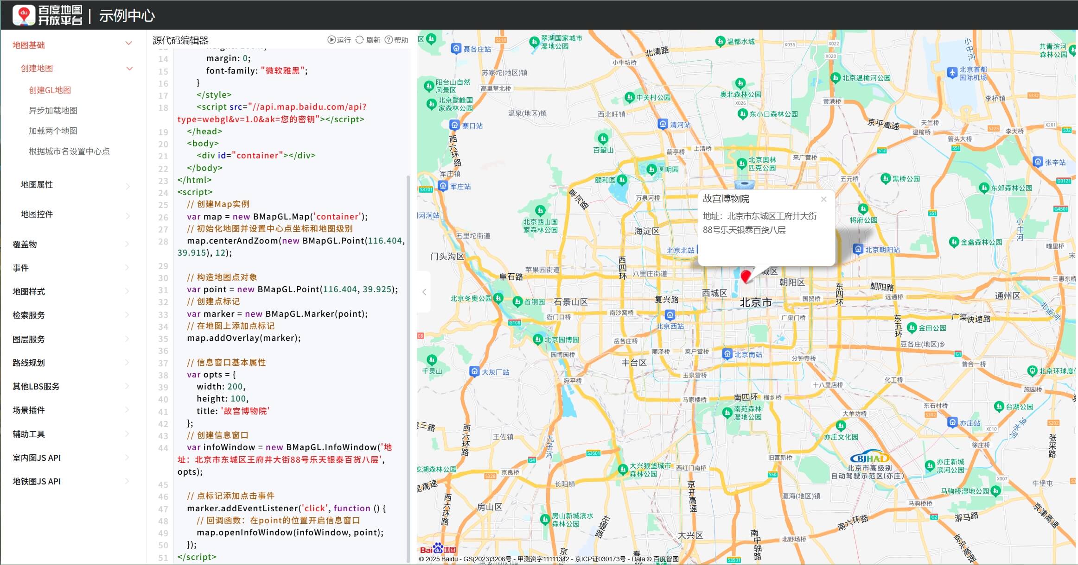Viewport: 1078px width, 565px height.
Task: Click the Baidu map logo at bottom left
Action: pos(438,548)
